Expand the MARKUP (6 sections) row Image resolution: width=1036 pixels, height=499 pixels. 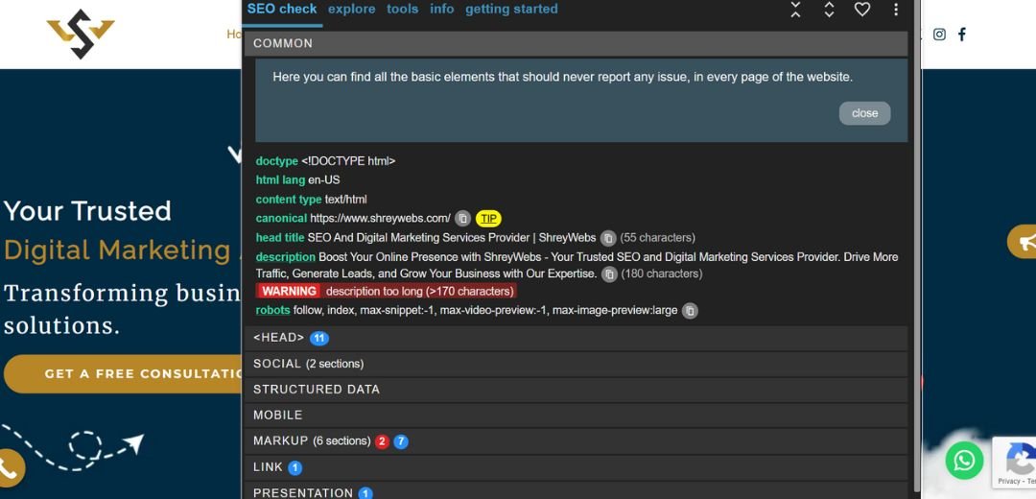point(576,440)
